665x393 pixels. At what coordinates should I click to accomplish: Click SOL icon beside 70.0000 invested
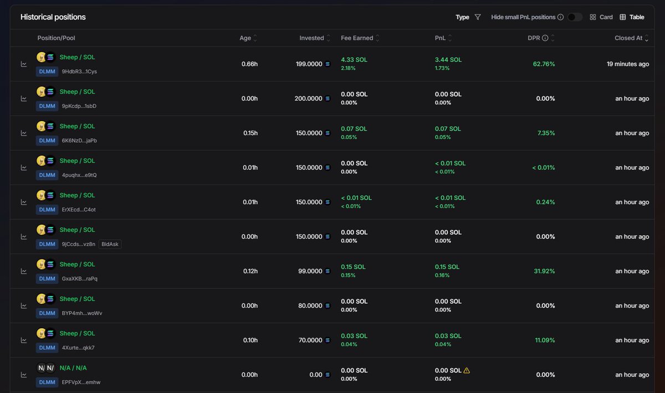coord(327,340)
